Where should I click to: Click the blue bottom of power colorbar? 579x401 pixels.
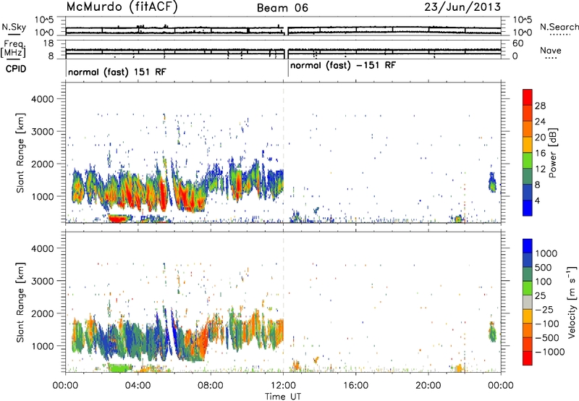click(528, 208)
